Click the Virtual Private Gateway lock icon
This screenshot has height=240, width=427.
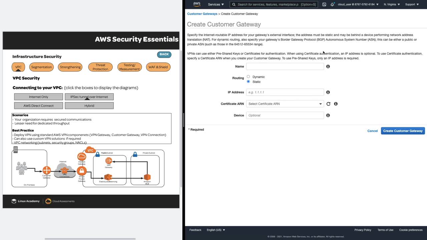tap(82, 171)
